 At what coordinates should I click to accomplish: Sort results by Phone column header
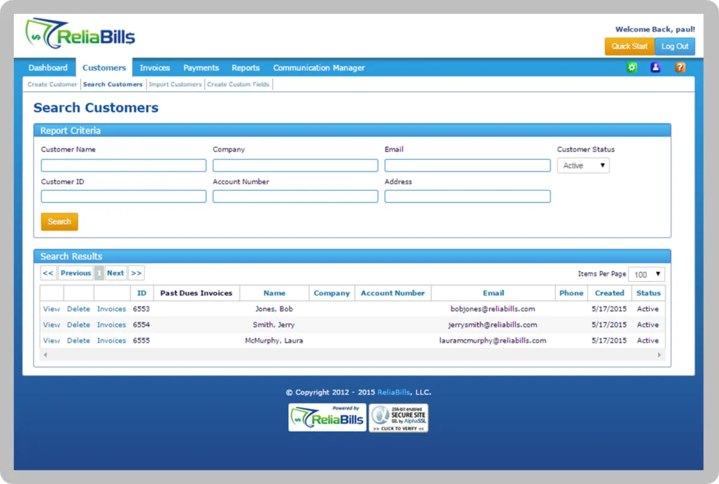pyautogui.click(x=572, y=293)
